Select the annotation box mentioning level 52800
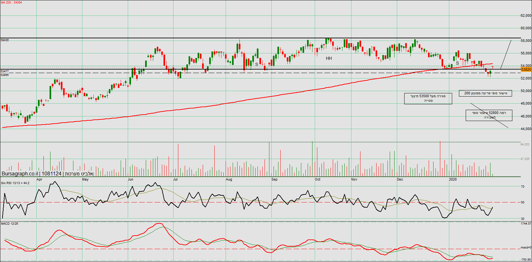This screenshot has height=262, width=532. click(489, 115)
